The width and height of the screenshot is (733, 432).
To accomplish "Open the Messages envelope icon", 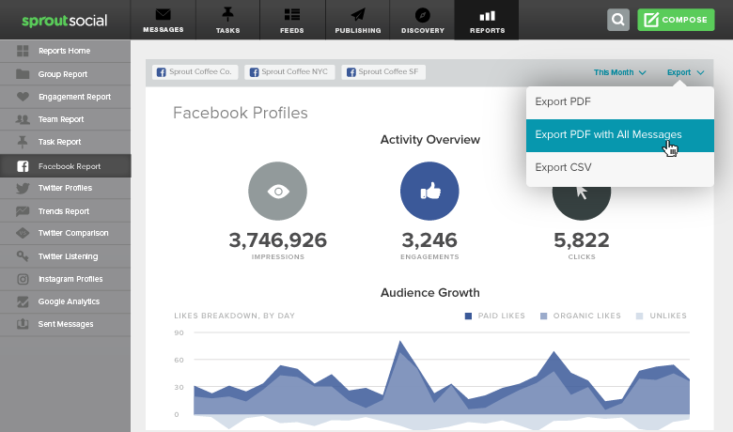I will pyautogui.click(x=163, y=14).
